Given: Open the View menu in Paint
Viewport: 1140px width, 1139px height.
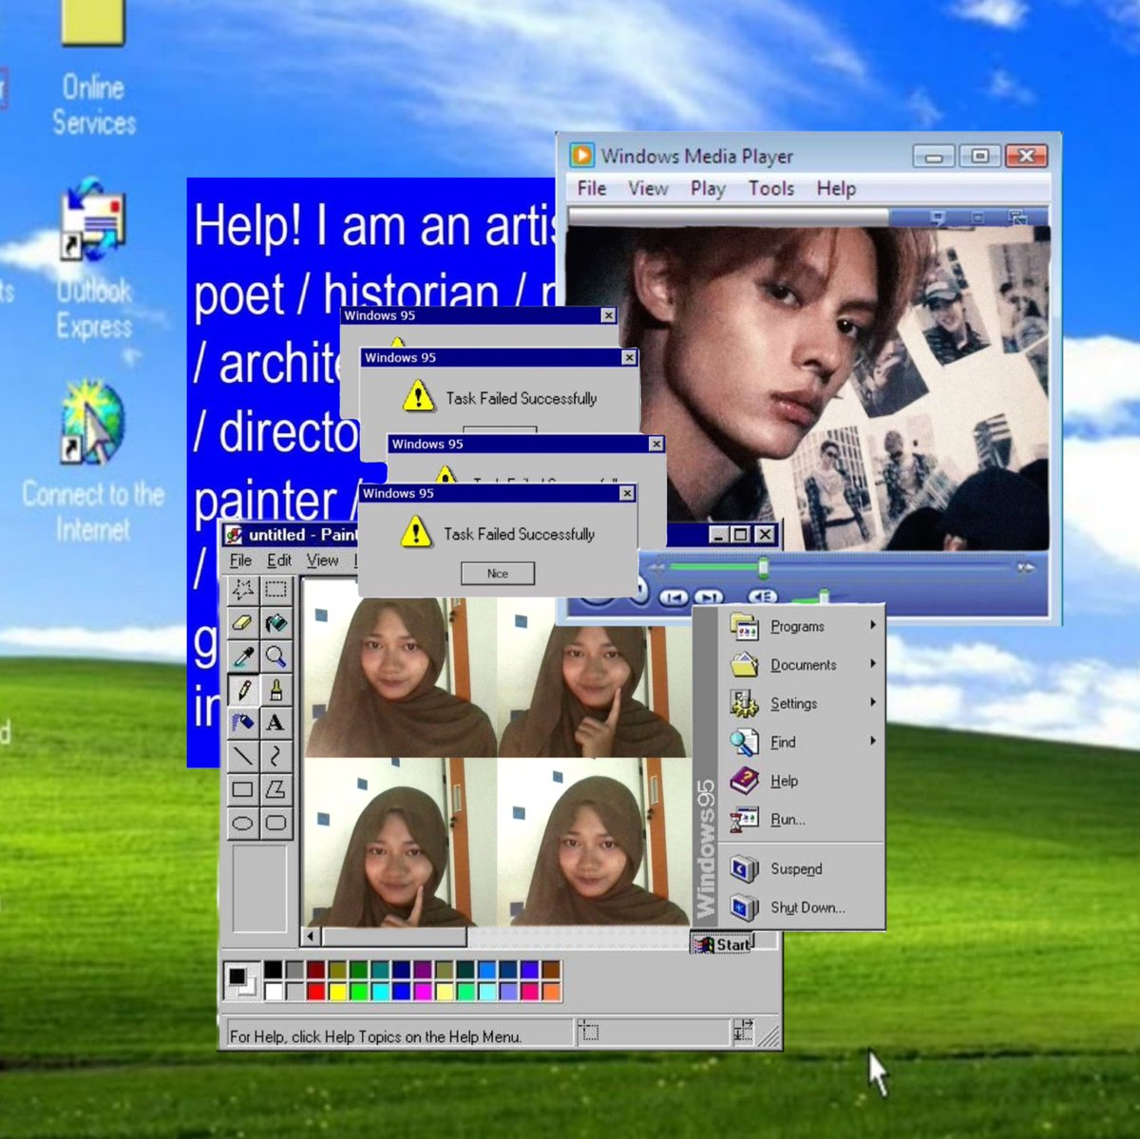Looking at the screenshot, I should coord(322,560).
